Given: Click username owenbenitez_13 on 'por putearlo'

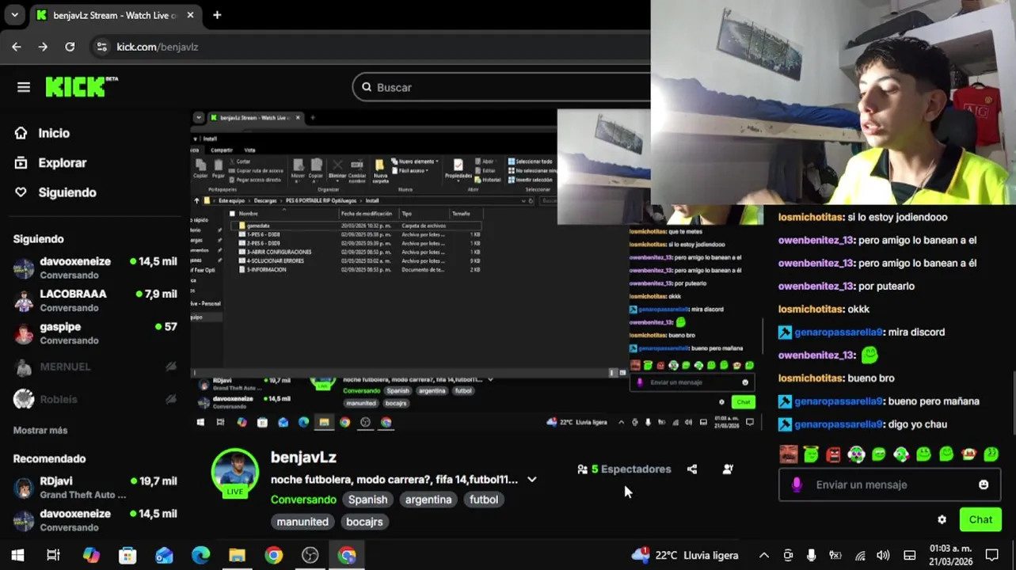Looking at the screenshot, I should click(x=816, y=287).
